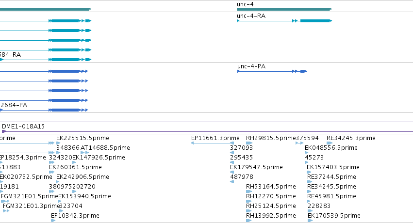
Task: Click the unc-4-PA small coding exon
Action: tap(303, 71)
